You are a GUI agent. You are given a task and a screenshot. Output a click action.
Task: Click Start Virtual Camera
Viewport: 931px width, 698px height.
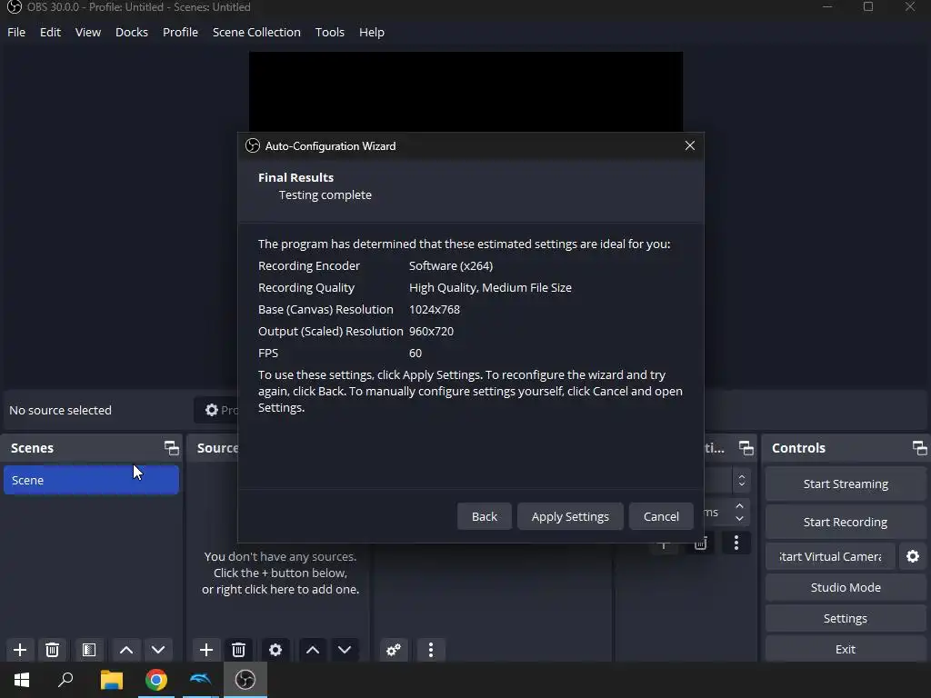[830, 556]
